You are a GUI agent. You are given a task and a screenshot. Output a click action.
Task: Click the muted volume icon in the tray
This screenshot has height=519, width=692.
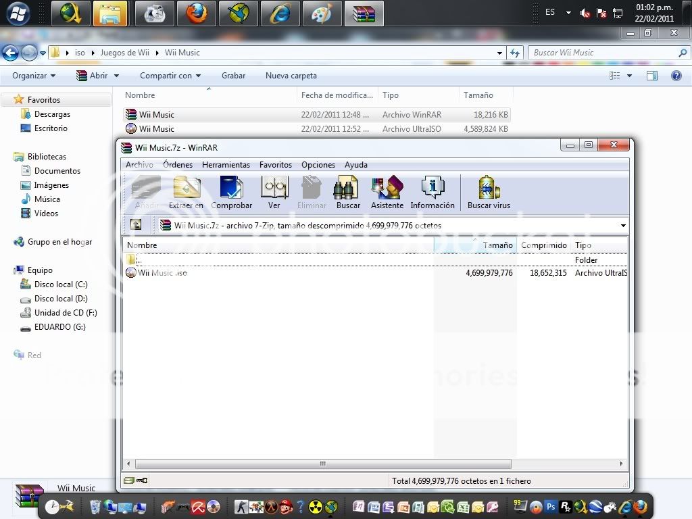pyautogui.click(x=585, y=14)
